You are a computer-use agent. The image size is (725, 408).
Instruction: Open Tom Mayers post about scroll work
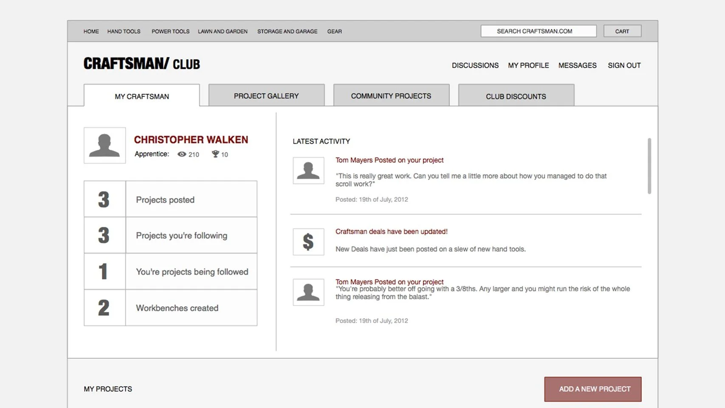(389, 160)
